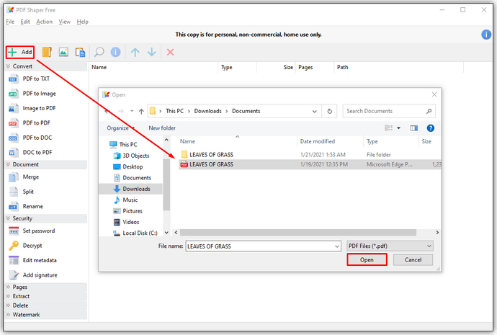Image resolution: width=497 pixels, height=335 pixels.
Task: Open the Edit menu
Action: [25, 22]
